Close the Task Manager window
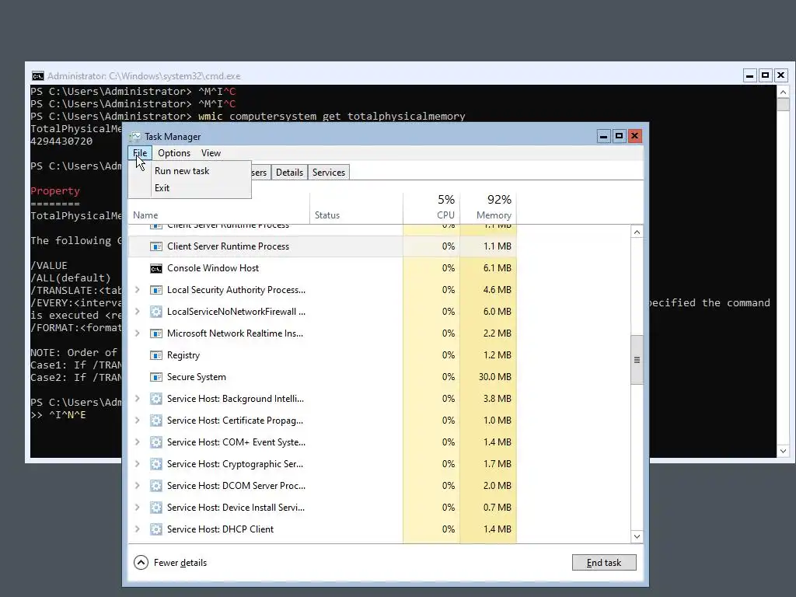Image resolution: width=796 pixels, height=597 pixels. click(634, 136)
